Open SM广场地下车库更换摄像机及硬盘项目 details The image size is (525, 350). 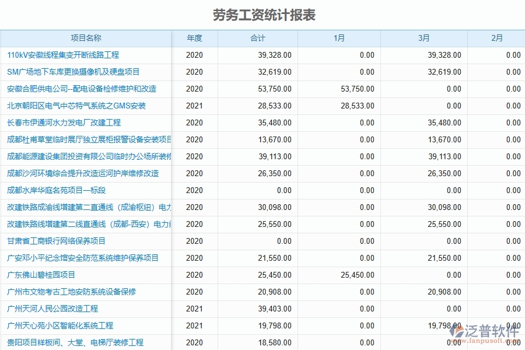point(64,72)
